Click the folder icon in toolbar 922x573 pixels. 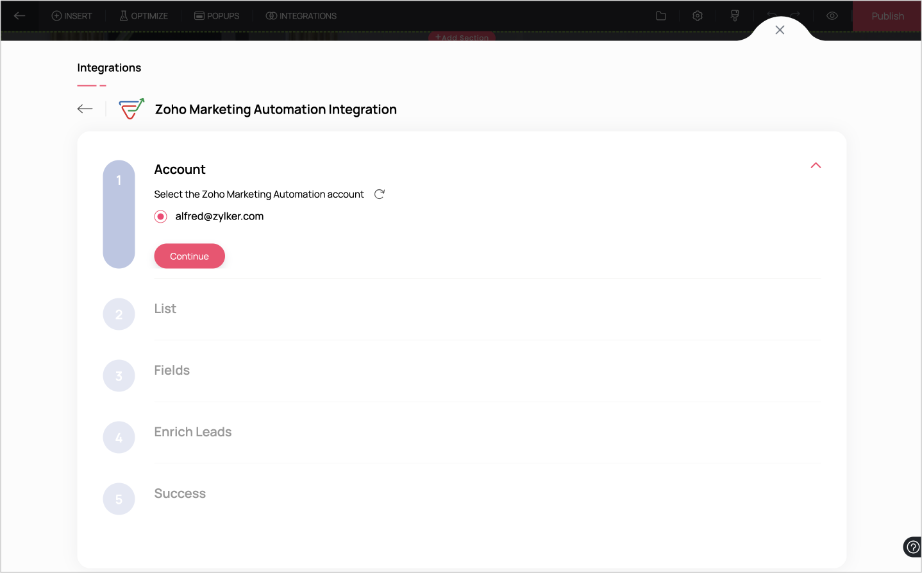pyautogui.click(x=661, y=16)
